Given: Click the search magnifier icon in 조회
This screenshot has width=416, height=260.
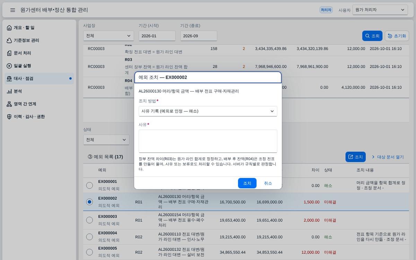Looking at the screenshot, I should (x=367, y=36).
